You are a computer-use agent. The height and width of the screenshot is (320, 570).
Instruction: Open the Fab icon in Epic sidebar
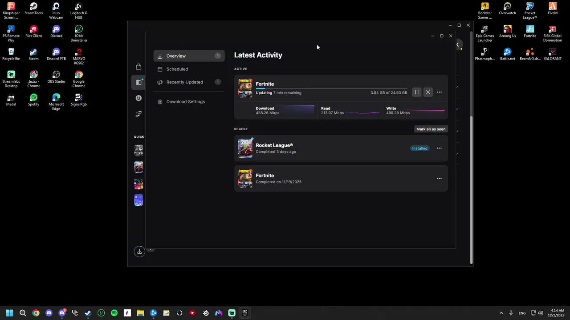point(138,114)
